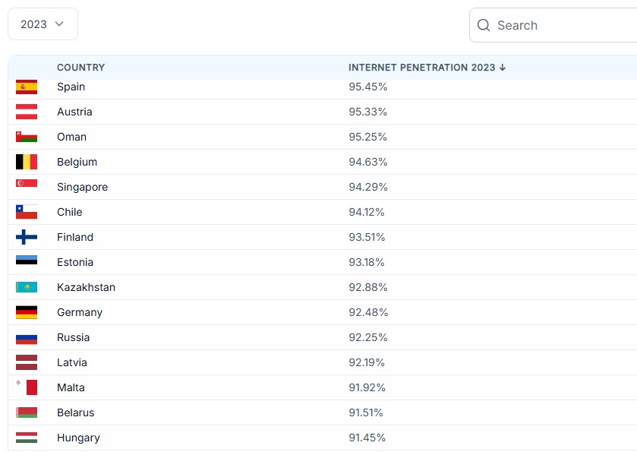
Task: Open the 2023 year dropdown
Action: click(x=43, y=24)
